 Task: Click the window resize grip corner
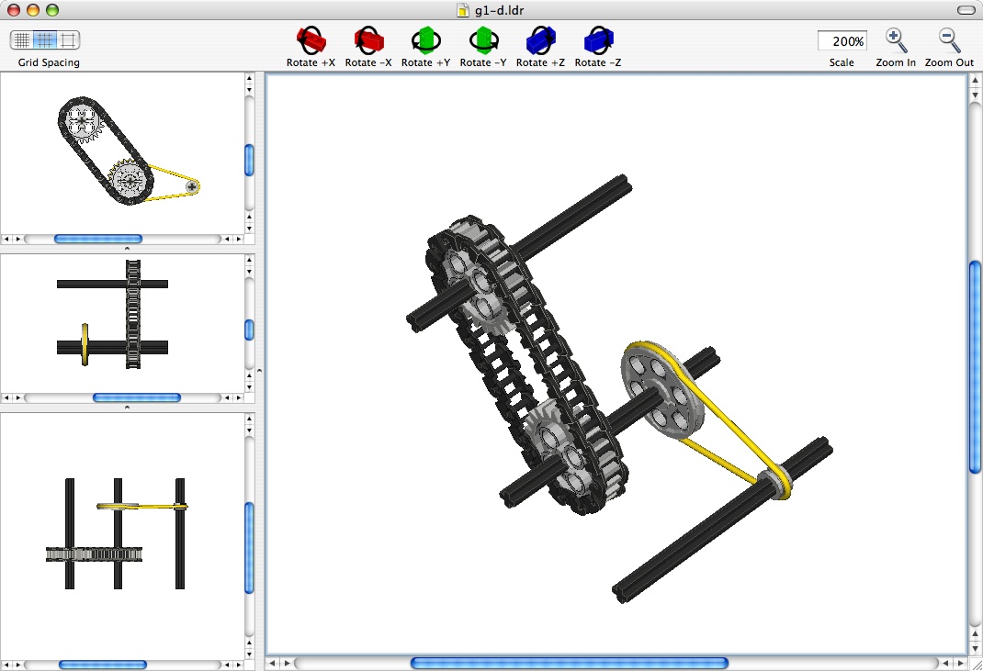tap(976, 664)
